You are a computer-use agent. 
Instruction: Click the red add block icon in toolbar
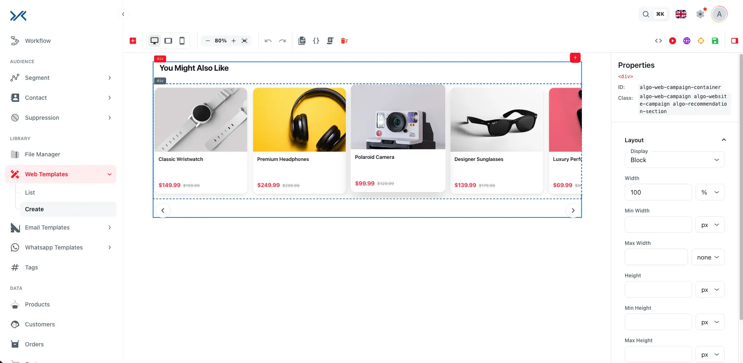133,41
